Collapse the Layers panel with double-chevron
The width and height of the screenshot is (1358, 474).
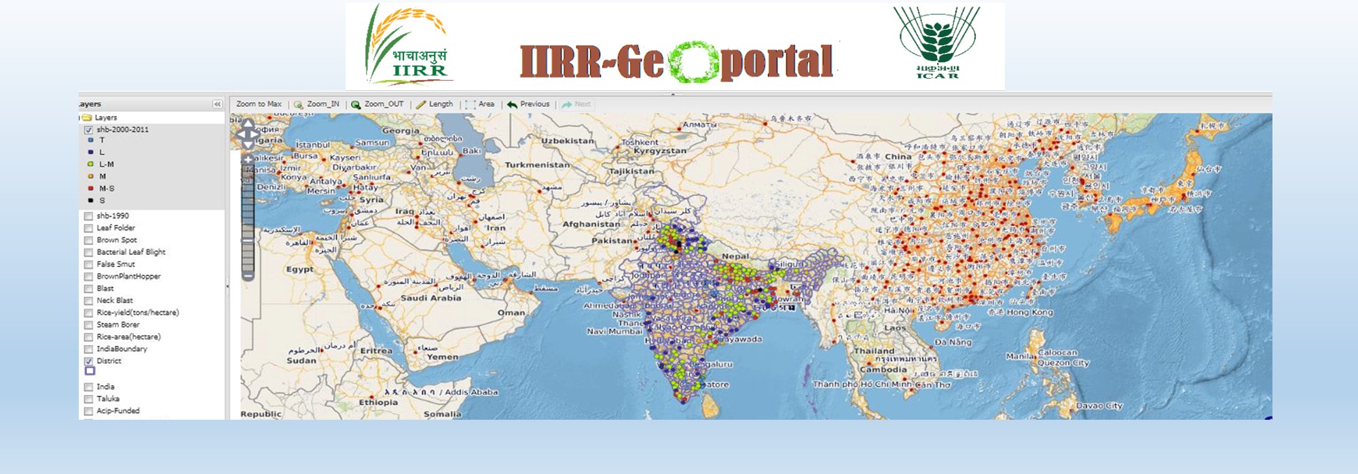pyautogui.click(x=217, y=104)
